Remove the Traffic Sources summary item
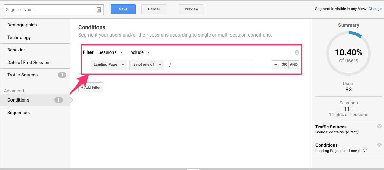The width and height of the screenshot is (384, 170). 379,126
